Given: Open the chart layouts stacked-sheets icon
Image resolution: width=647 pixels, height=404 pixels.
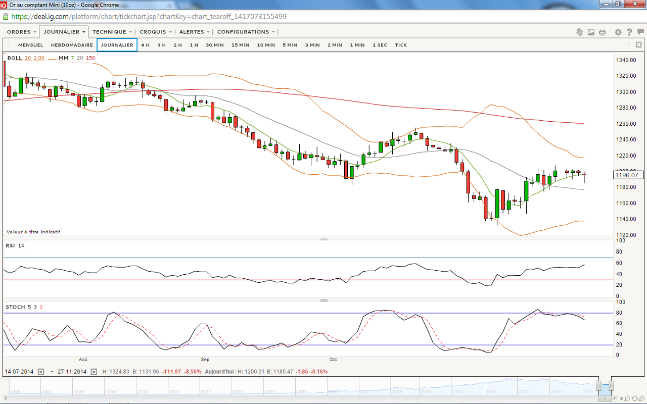Looking at the screenshot, I should (x=580, y=32).
